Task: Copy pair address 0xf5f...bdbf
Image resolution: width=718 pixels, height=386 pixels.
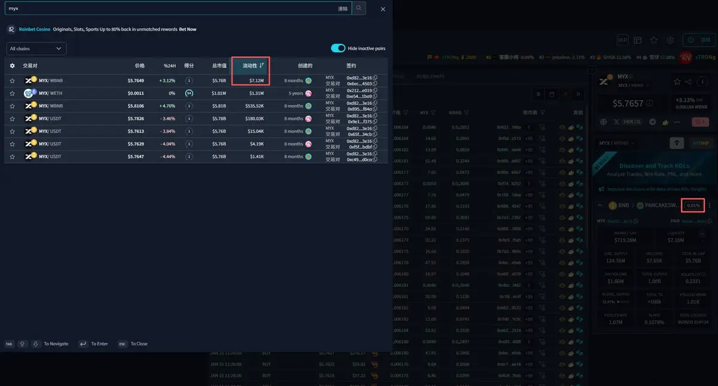Action: pos(375,146)
